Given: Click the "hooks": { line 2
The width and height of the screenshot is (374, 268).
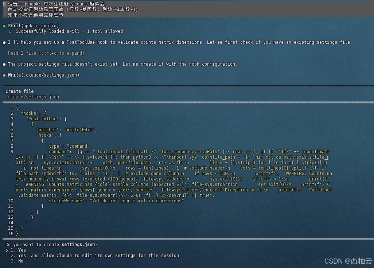Looking at the screenshot, I should [x=34, y=113].
